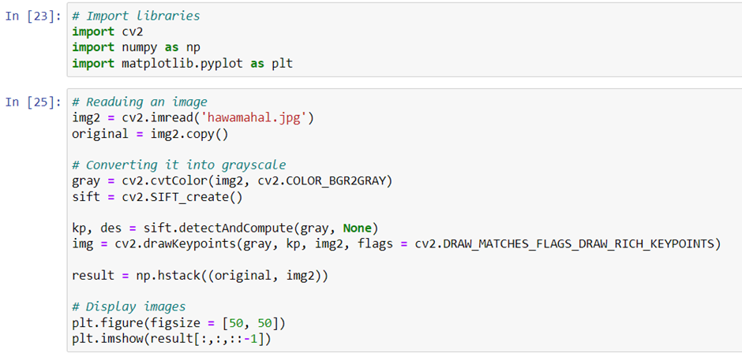The image size is (742, 353).
Task: Click the plt.figure figsize line
Action: pyautogui.click(x=179, y=324)
